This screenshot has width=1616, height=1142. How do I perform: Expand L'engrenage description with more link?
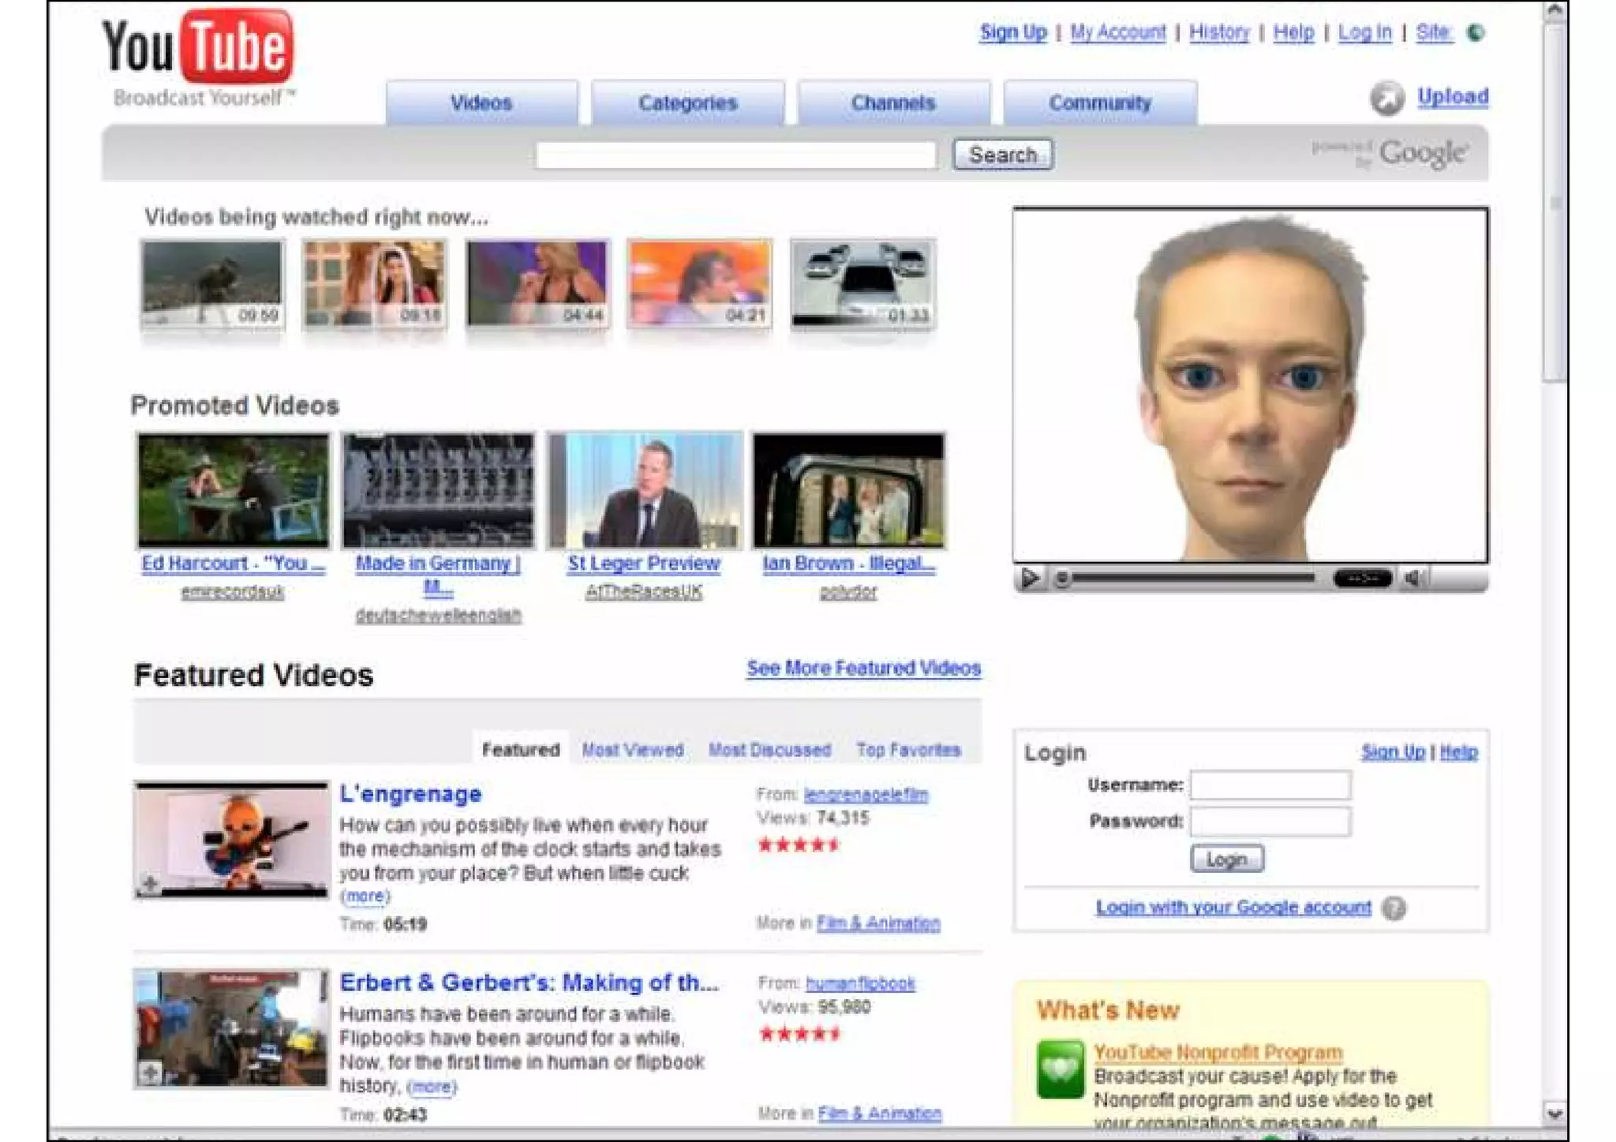point(365,897)
